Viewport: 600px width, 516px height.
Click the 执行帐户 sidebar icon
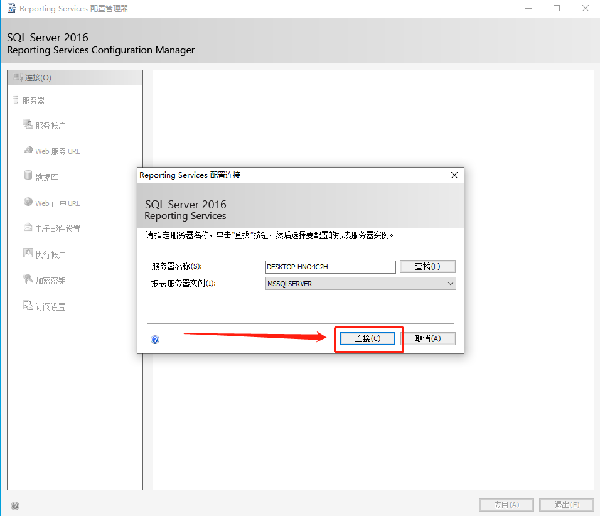pos(28,252)
